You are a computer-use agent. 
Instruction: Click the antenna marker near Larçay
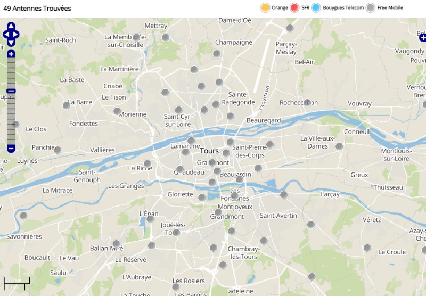284,195
